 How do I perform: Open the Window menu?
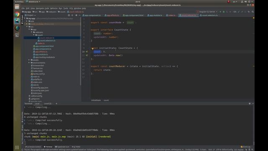(x=77, y=8)
